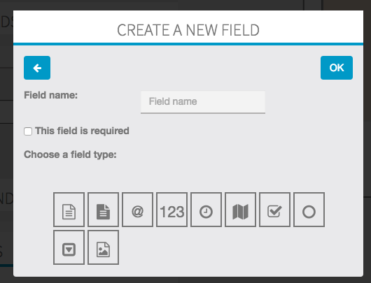Confirm the new field with OK
Screen dimensions: 371x283
337,68
